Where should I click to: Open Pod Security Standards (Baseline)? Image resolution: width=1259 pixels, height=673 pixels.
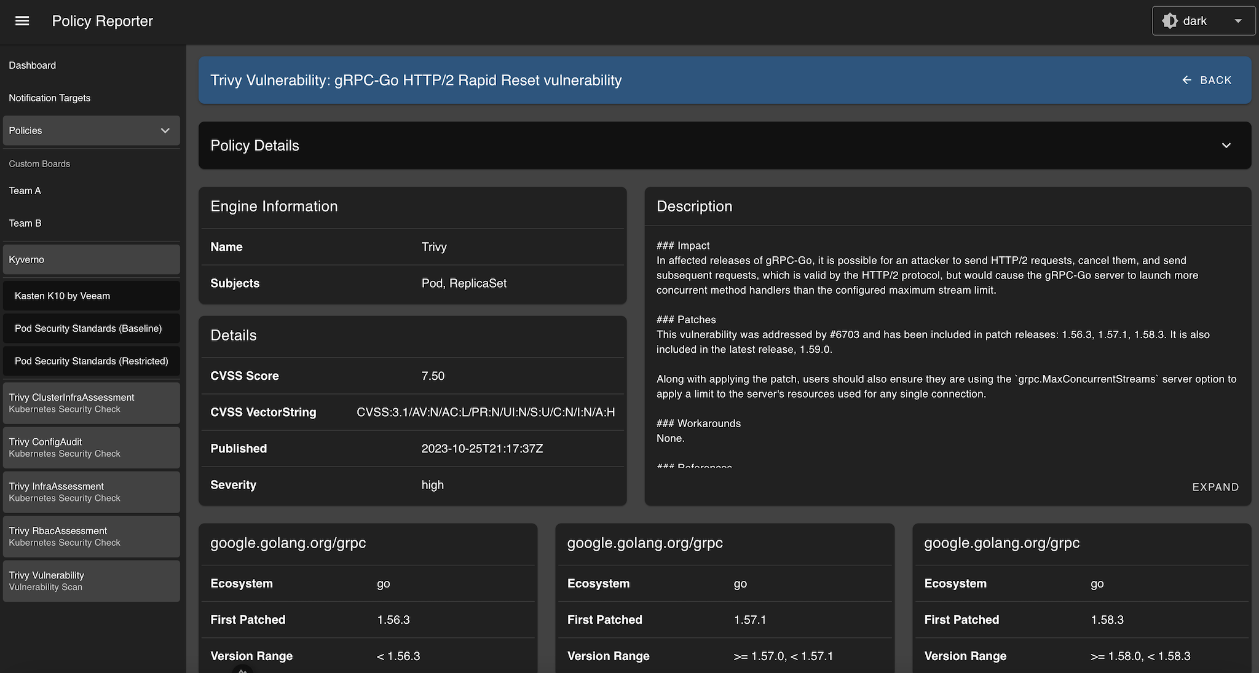point(91,328)
